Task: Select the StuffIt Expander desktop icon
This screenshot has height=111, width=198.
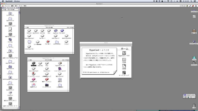Action: 194,41
